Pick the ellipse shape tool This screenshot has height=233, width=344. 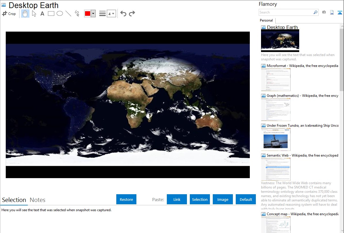coord(60,14)
